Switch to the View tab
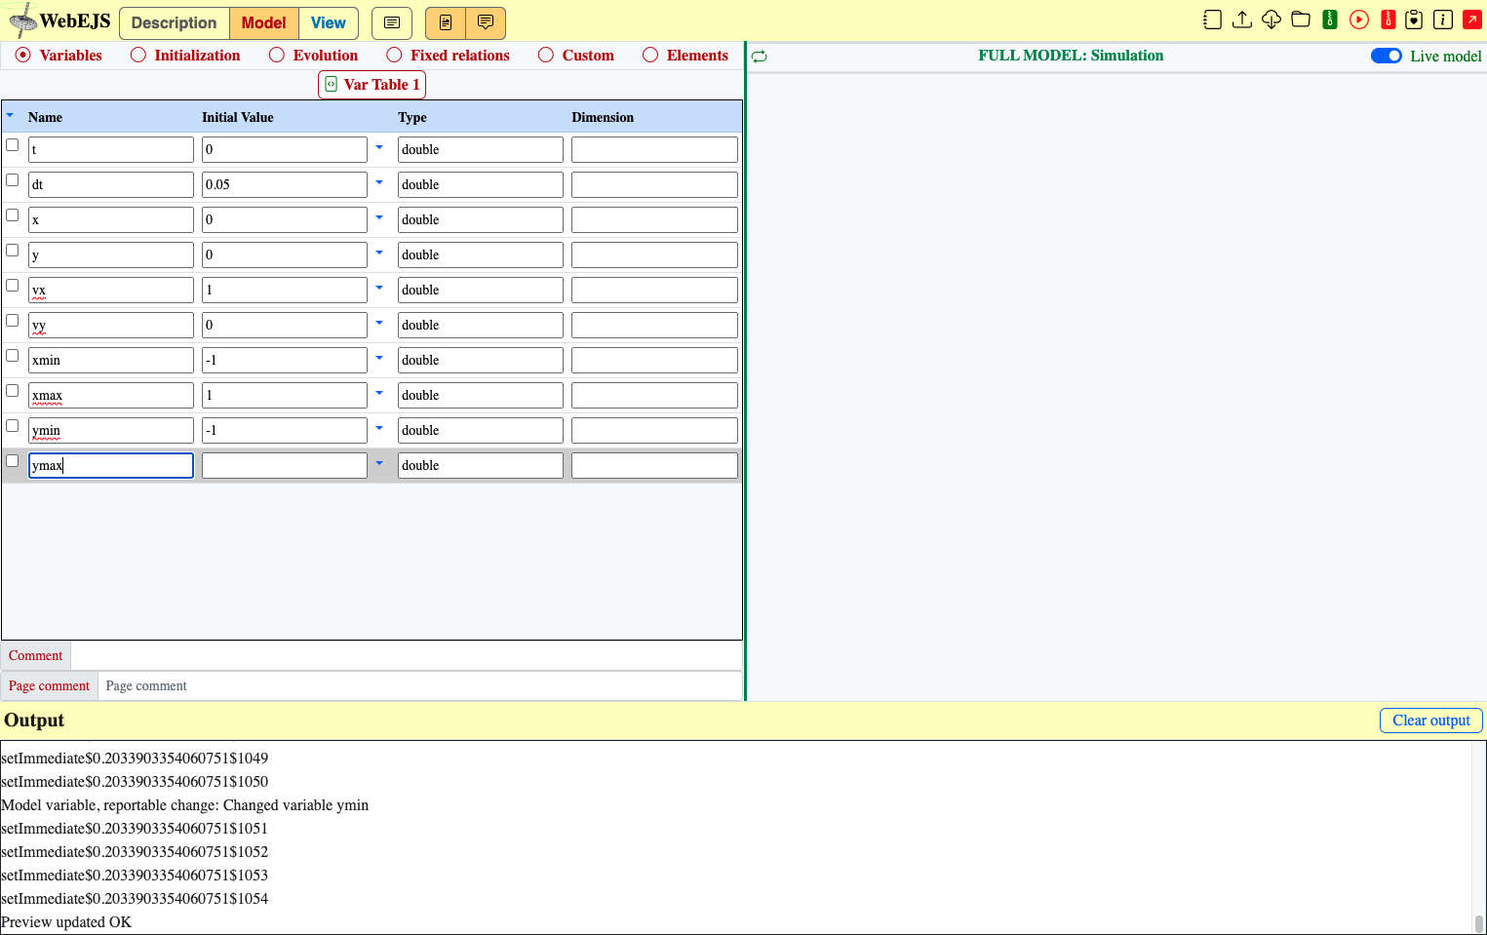This screenshot has width=1487, height=935. pyautogui.click(x=329, y=22)
